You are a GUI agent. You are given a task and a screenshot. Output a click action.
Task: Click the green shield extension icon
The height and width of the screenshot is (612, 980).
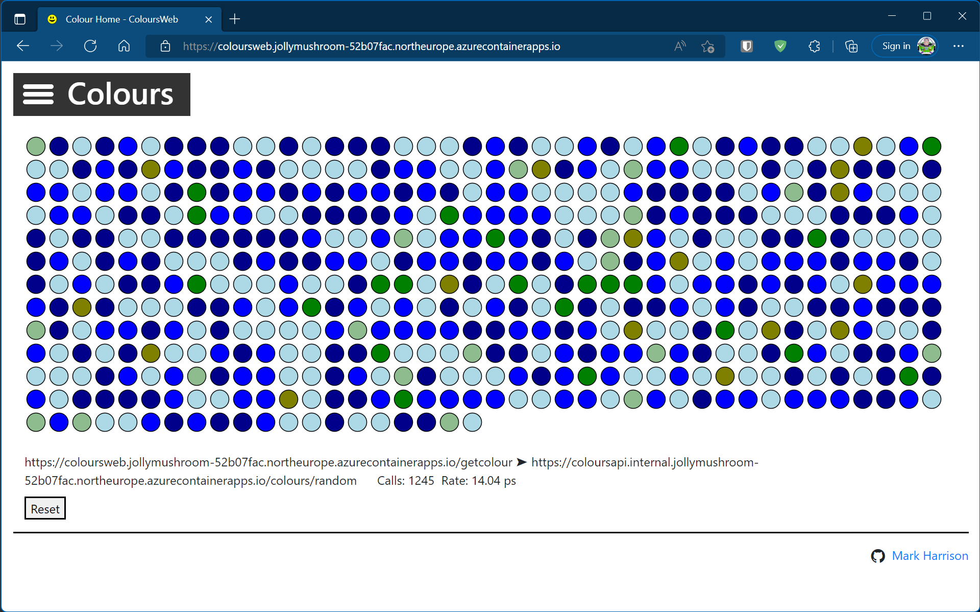(780, 46)
